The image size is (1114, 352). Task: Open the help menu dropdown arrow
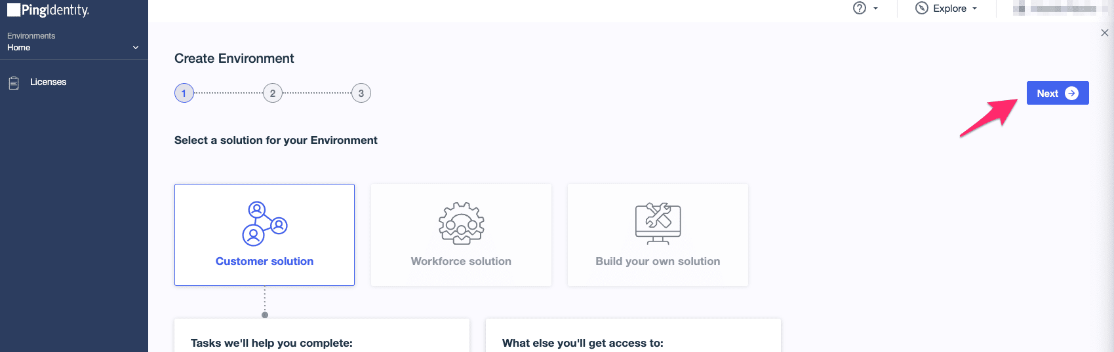(875, 9)
